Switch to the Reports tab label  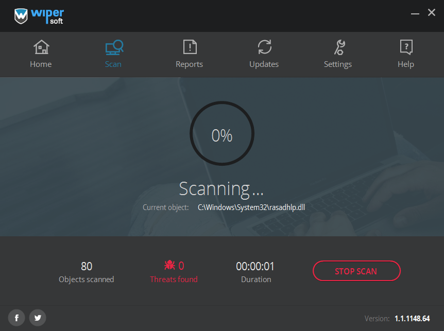(190, 64)
